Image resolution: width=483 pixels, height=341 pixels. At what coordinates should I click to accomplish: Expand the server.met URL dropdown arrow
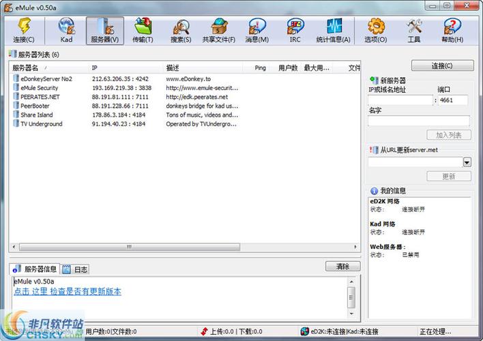[467, 162]
